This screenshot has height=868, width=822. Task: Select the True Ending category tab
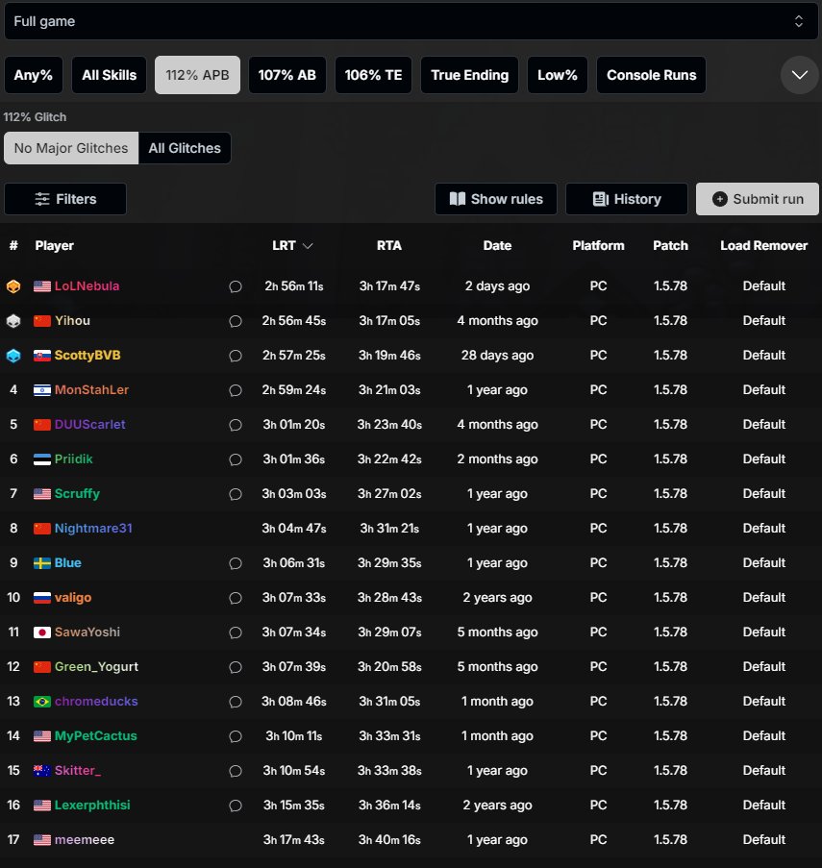[469, 75]
